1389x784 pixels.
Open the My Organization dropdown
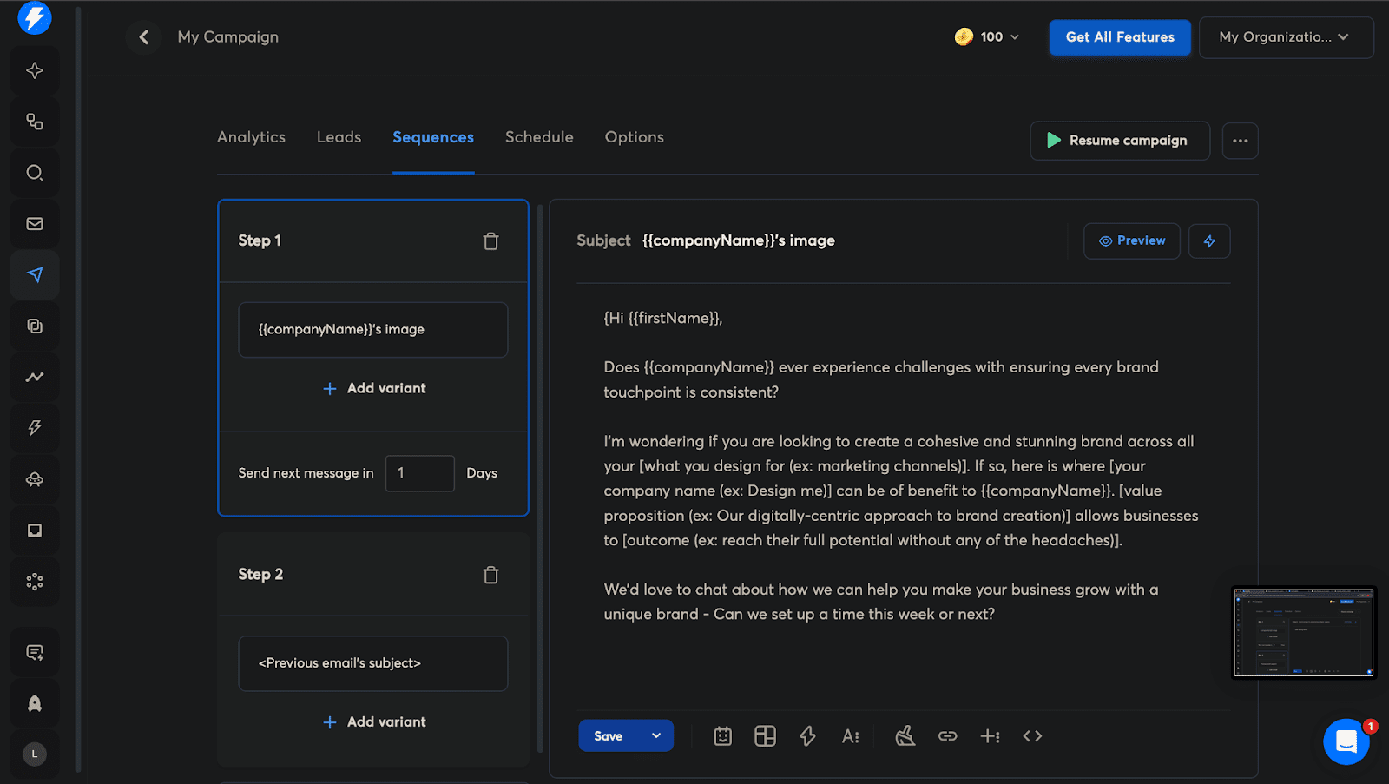click(x=1285, y=37)
